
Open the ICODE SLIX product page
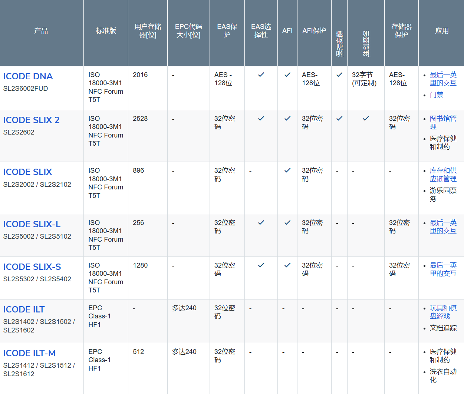27,172
